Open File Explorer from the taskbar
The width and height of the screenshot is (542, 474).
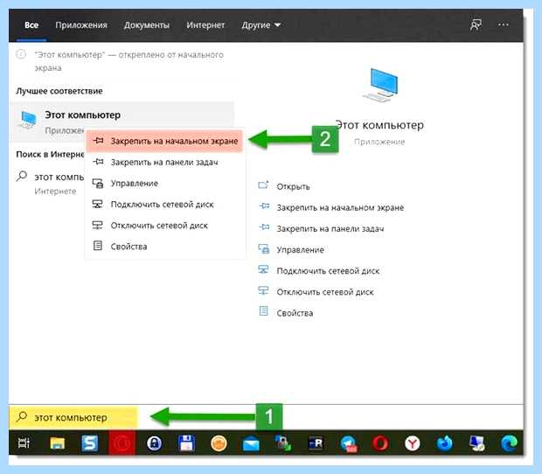coord(58,443)
